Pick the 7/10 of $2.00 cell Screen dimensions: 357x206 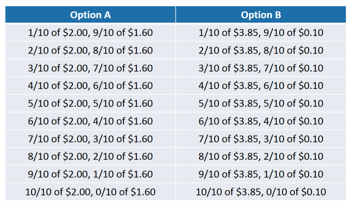(90, 139)
